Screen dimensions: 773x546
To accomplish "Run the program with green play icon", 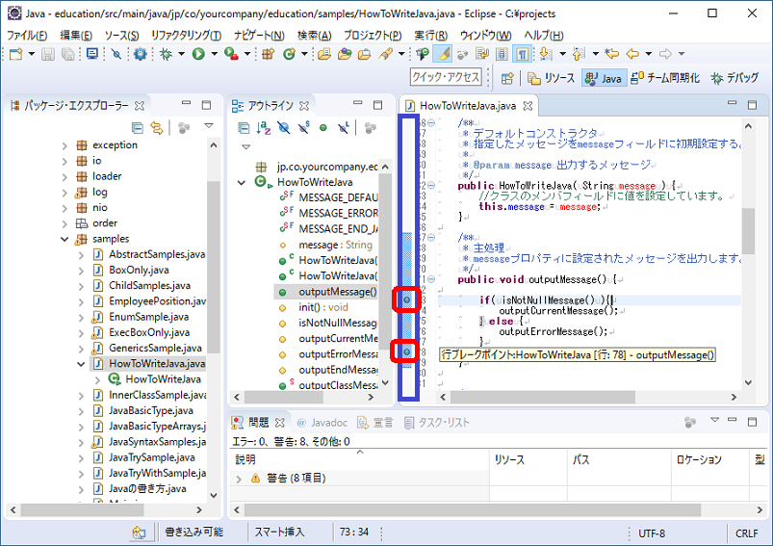I will pos(198,54).
